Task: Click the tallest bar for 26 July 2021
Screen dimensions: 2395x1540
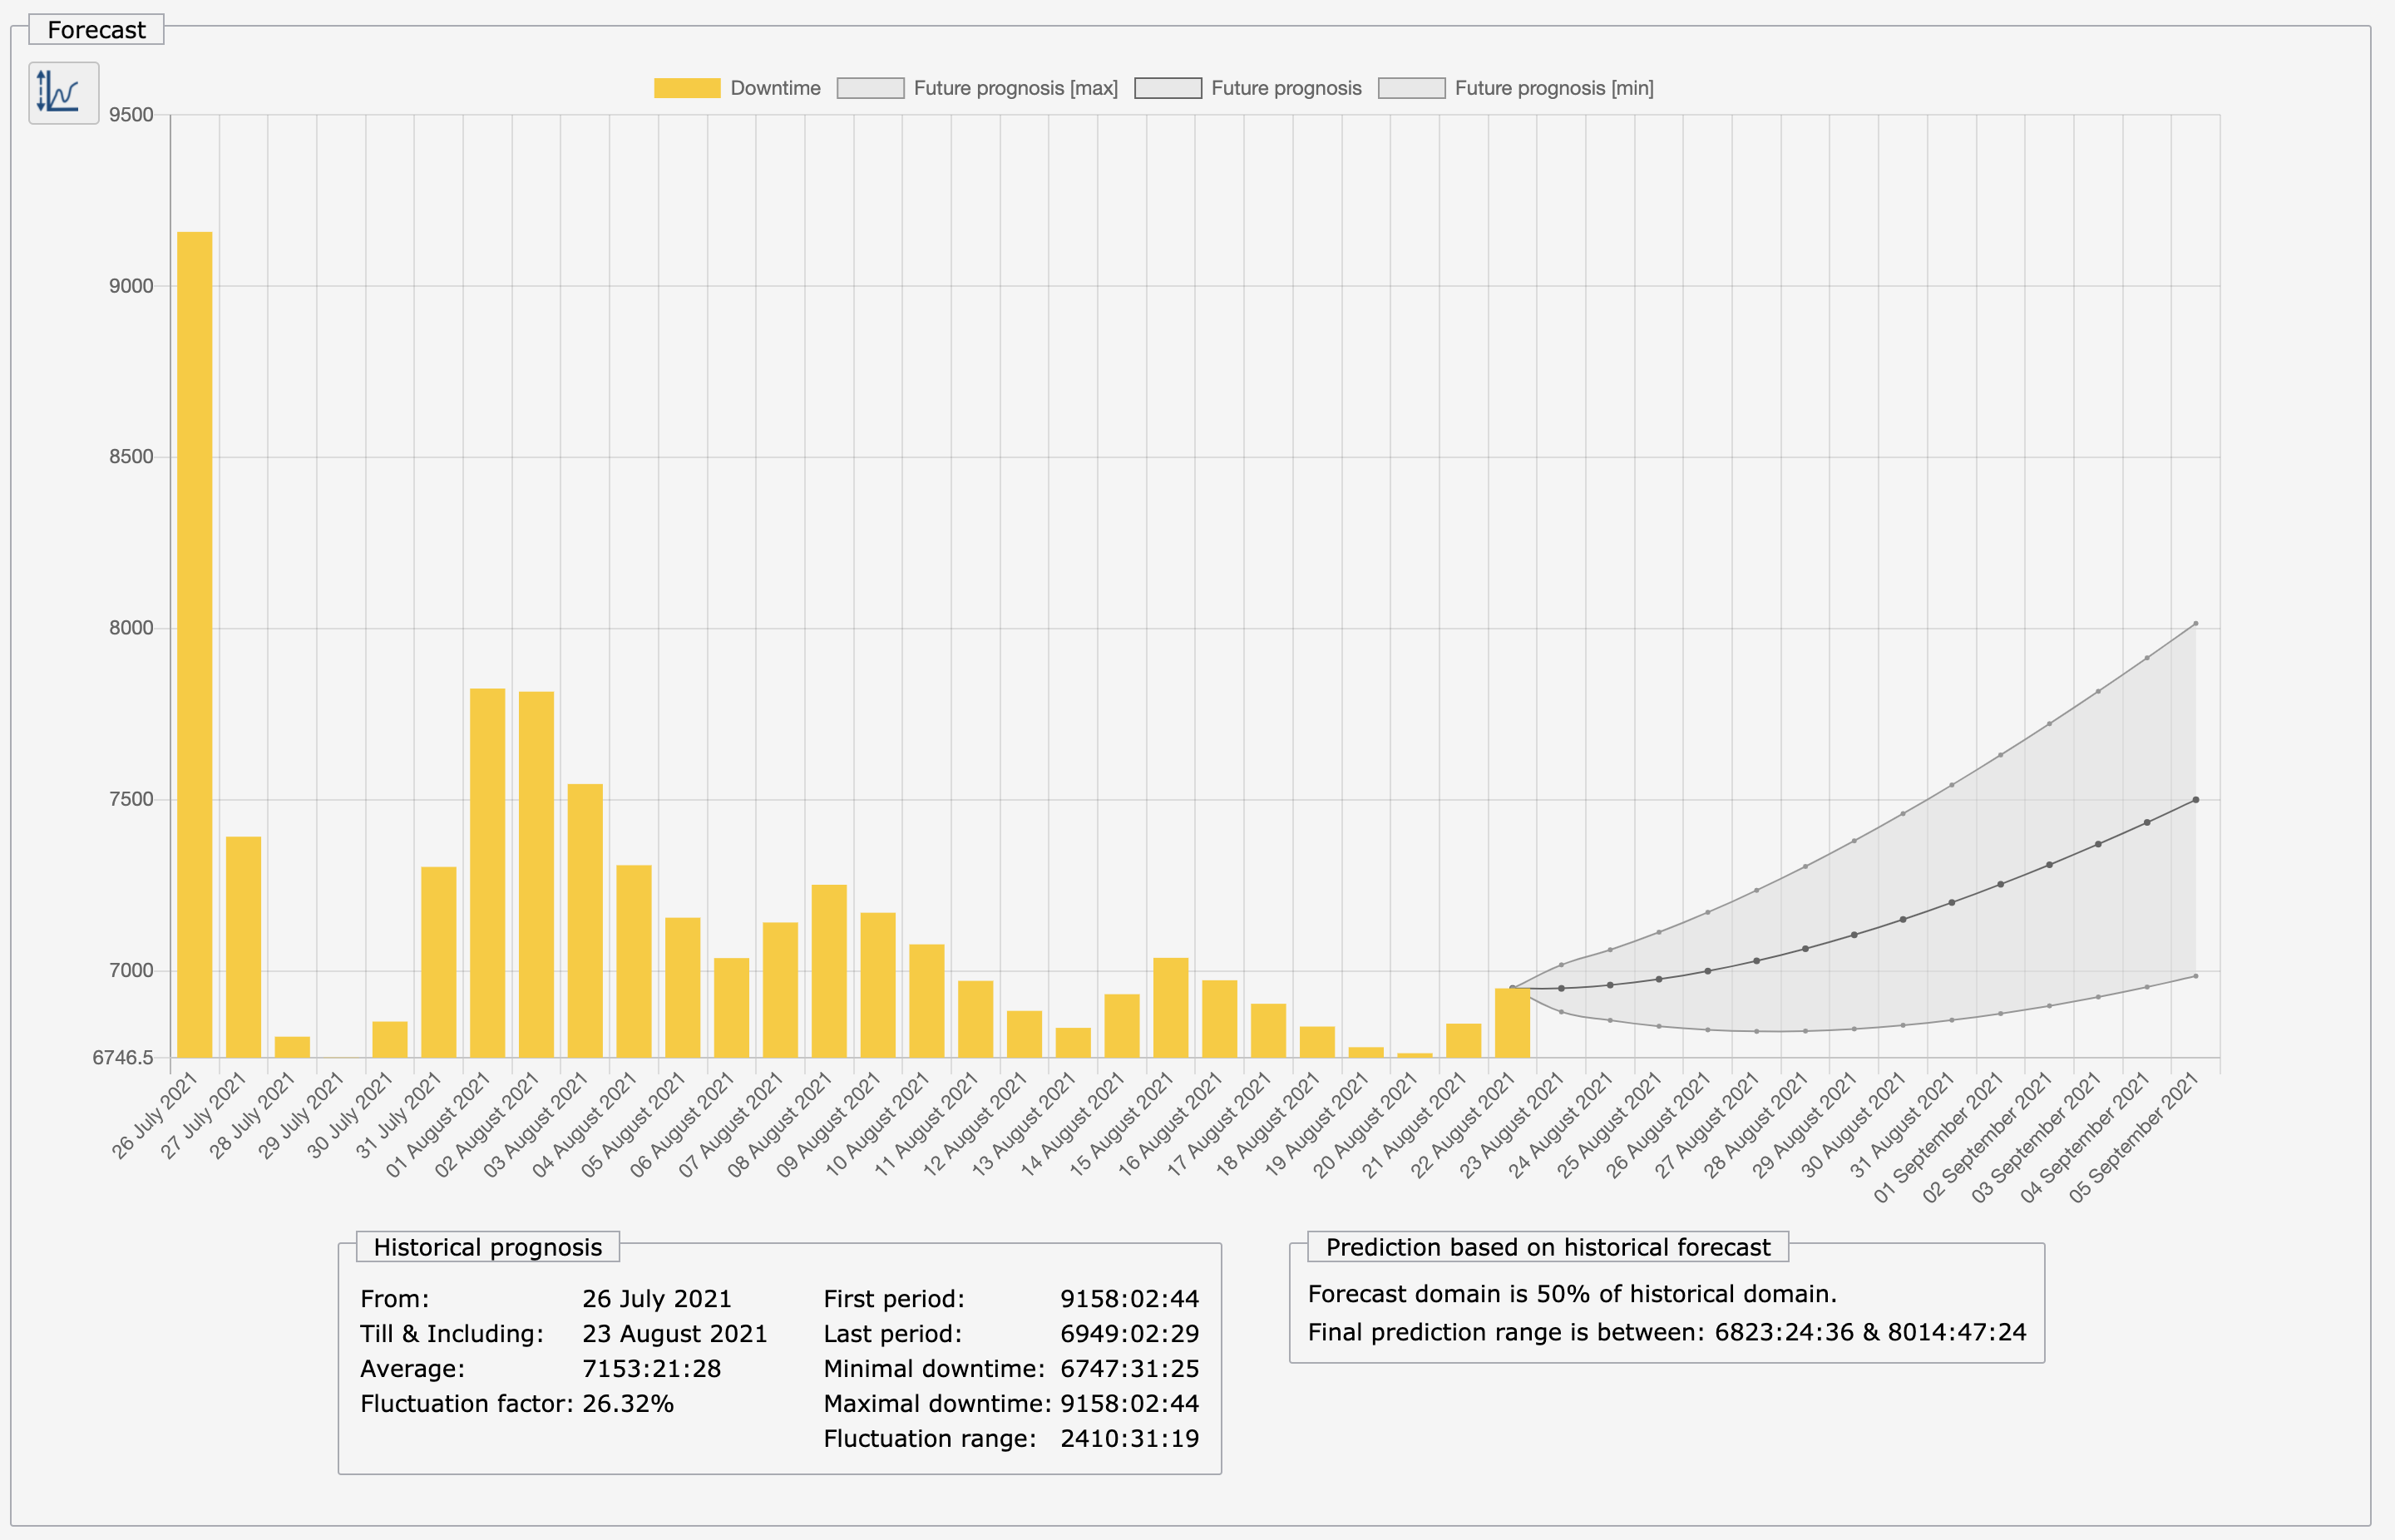Action: coord(195,644)
